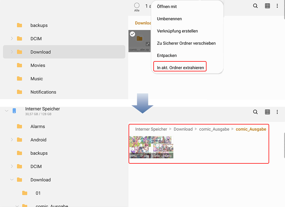This screenshot has width=285, height=207.
Task: Open the backups folder in the bottom list
Action: coord(64,153)
